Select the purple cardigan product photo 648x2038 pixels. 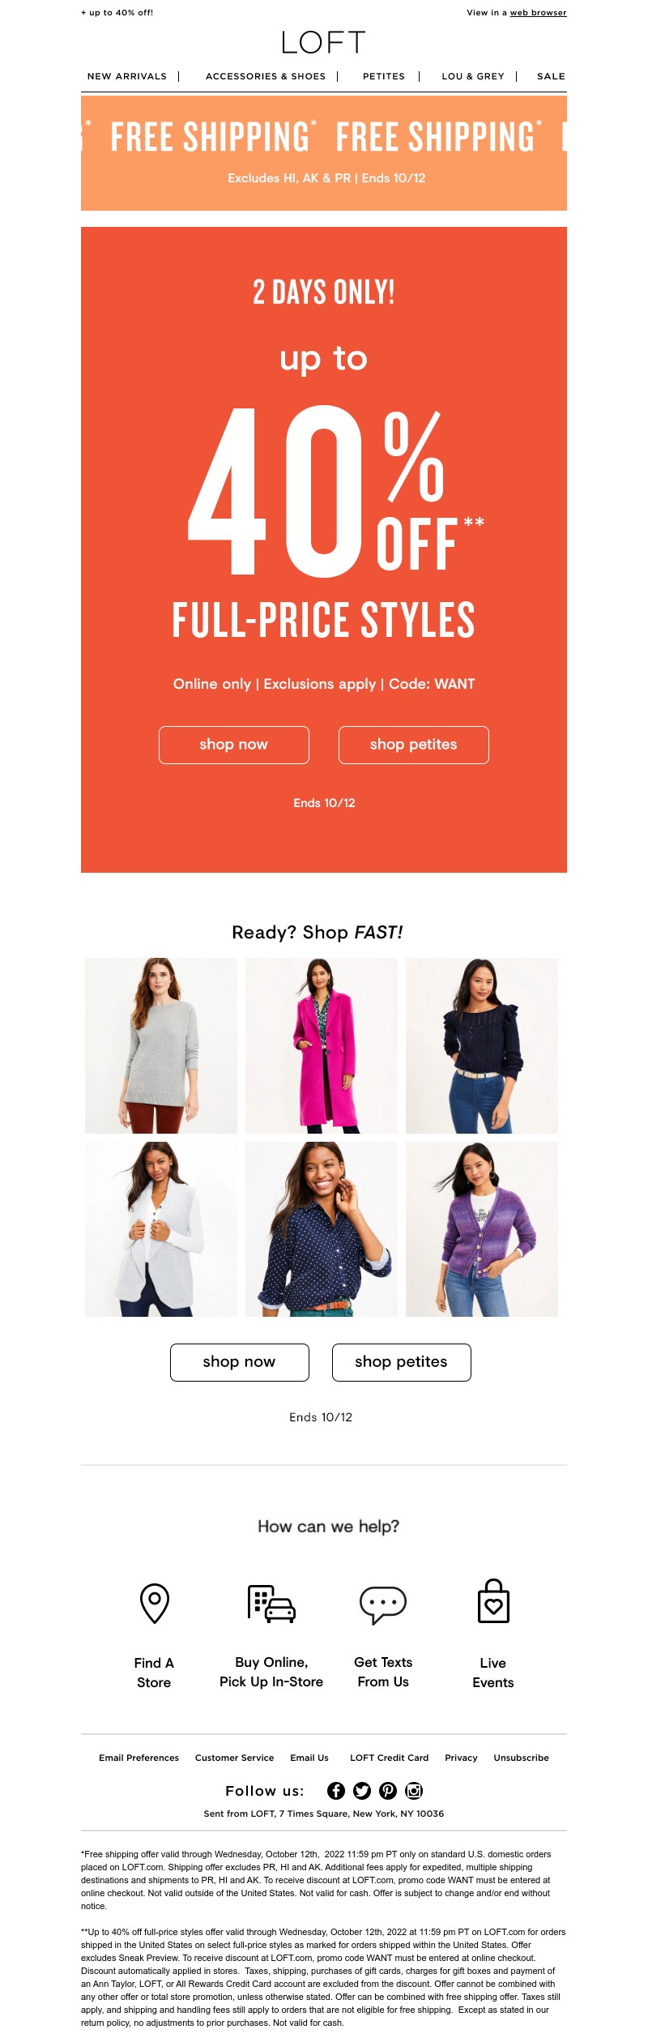coord(482,1229)
